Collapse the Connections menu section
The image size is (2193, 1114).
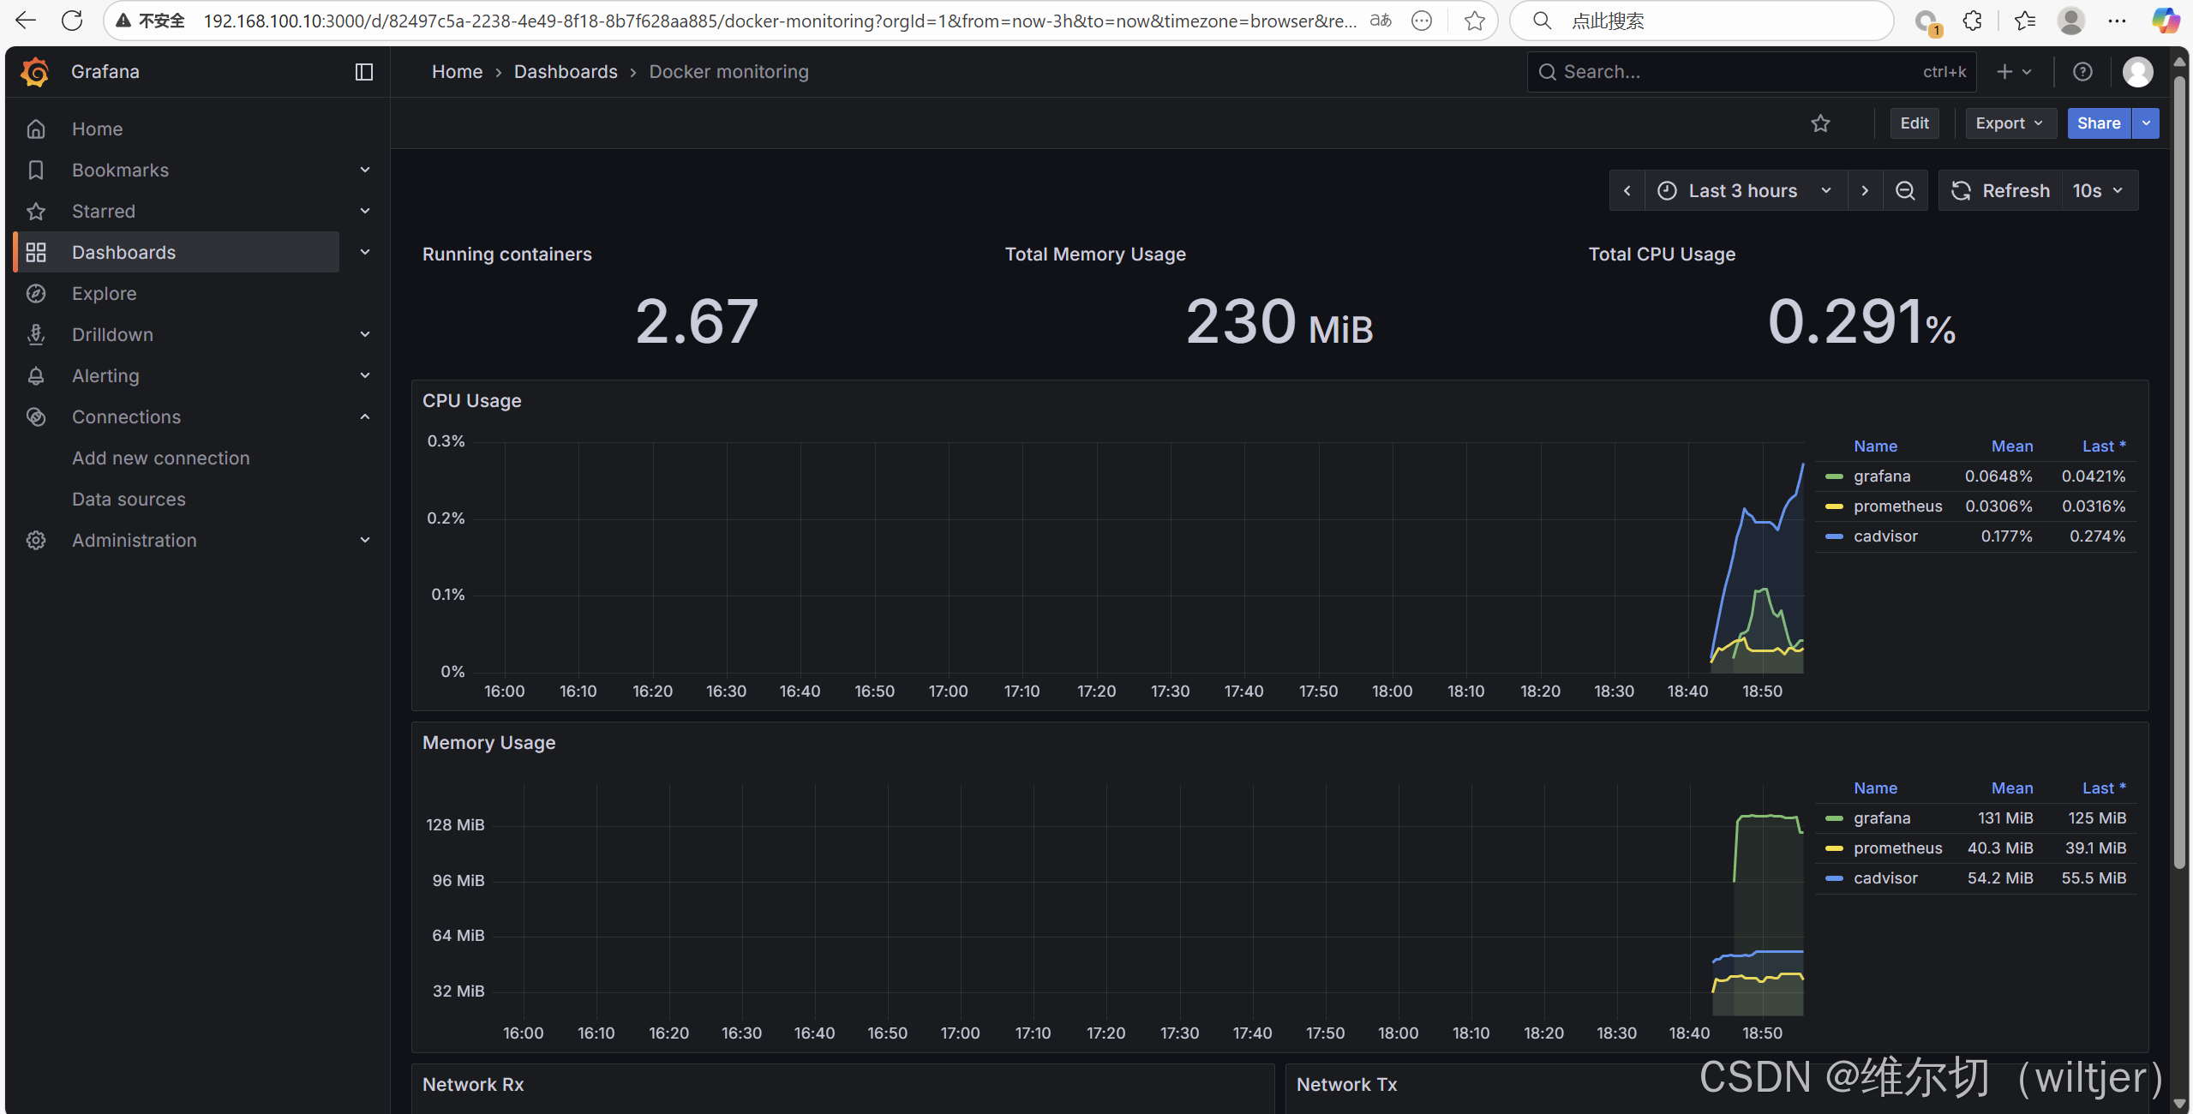[365, 417]
